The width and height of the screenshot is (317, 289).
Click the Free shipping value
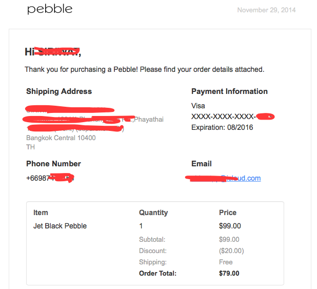tap(226, 262)
